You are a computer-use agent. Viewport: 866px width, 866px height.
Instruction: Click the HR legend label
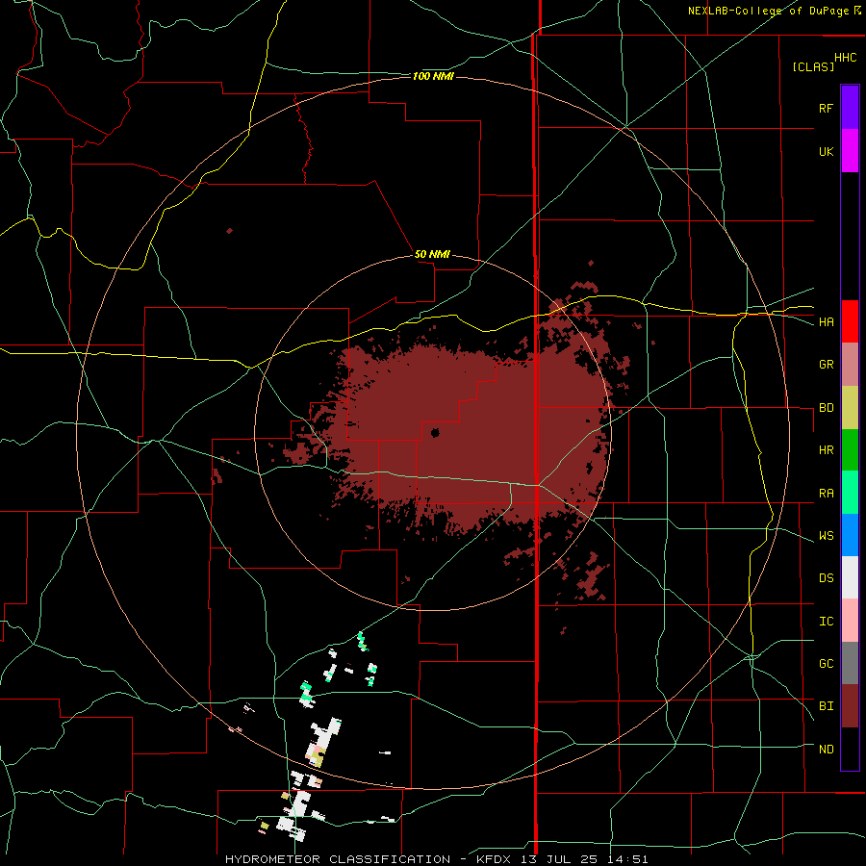pos(826,450)
